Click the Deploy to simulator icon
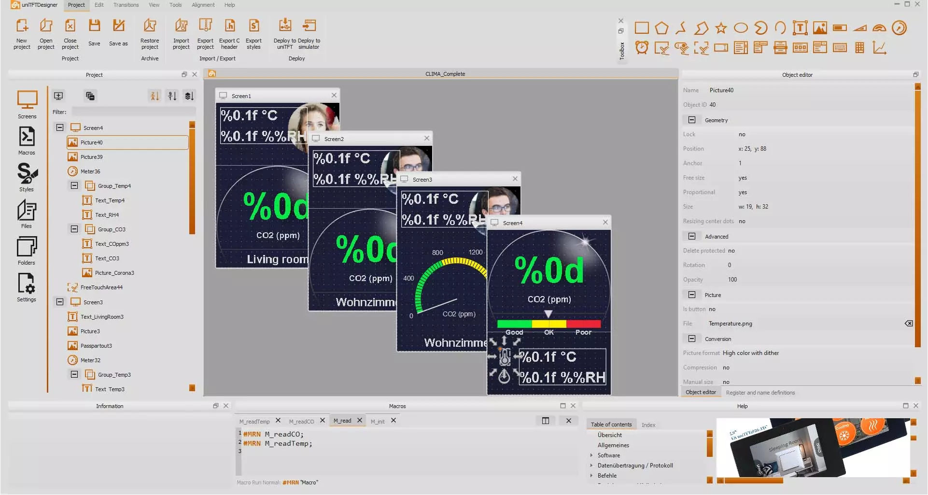 (309, 26)
